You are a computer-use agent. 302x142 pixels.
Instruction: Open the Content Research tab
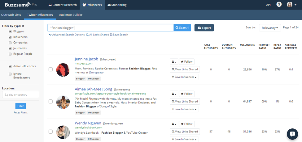[63, 5]
